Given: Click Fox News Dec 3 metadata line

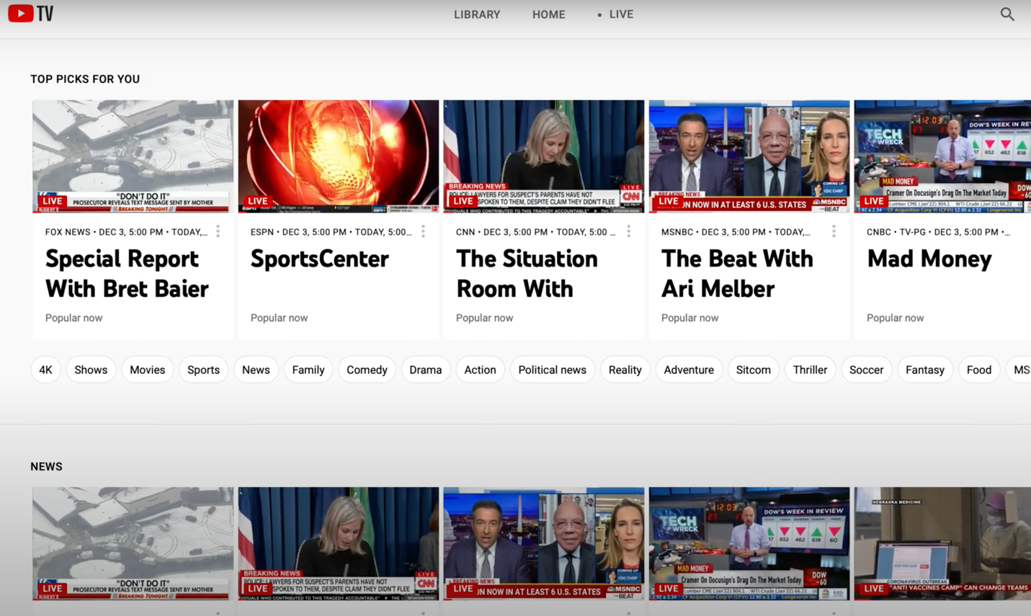Looking at the screenshot, I should (126, 232).
